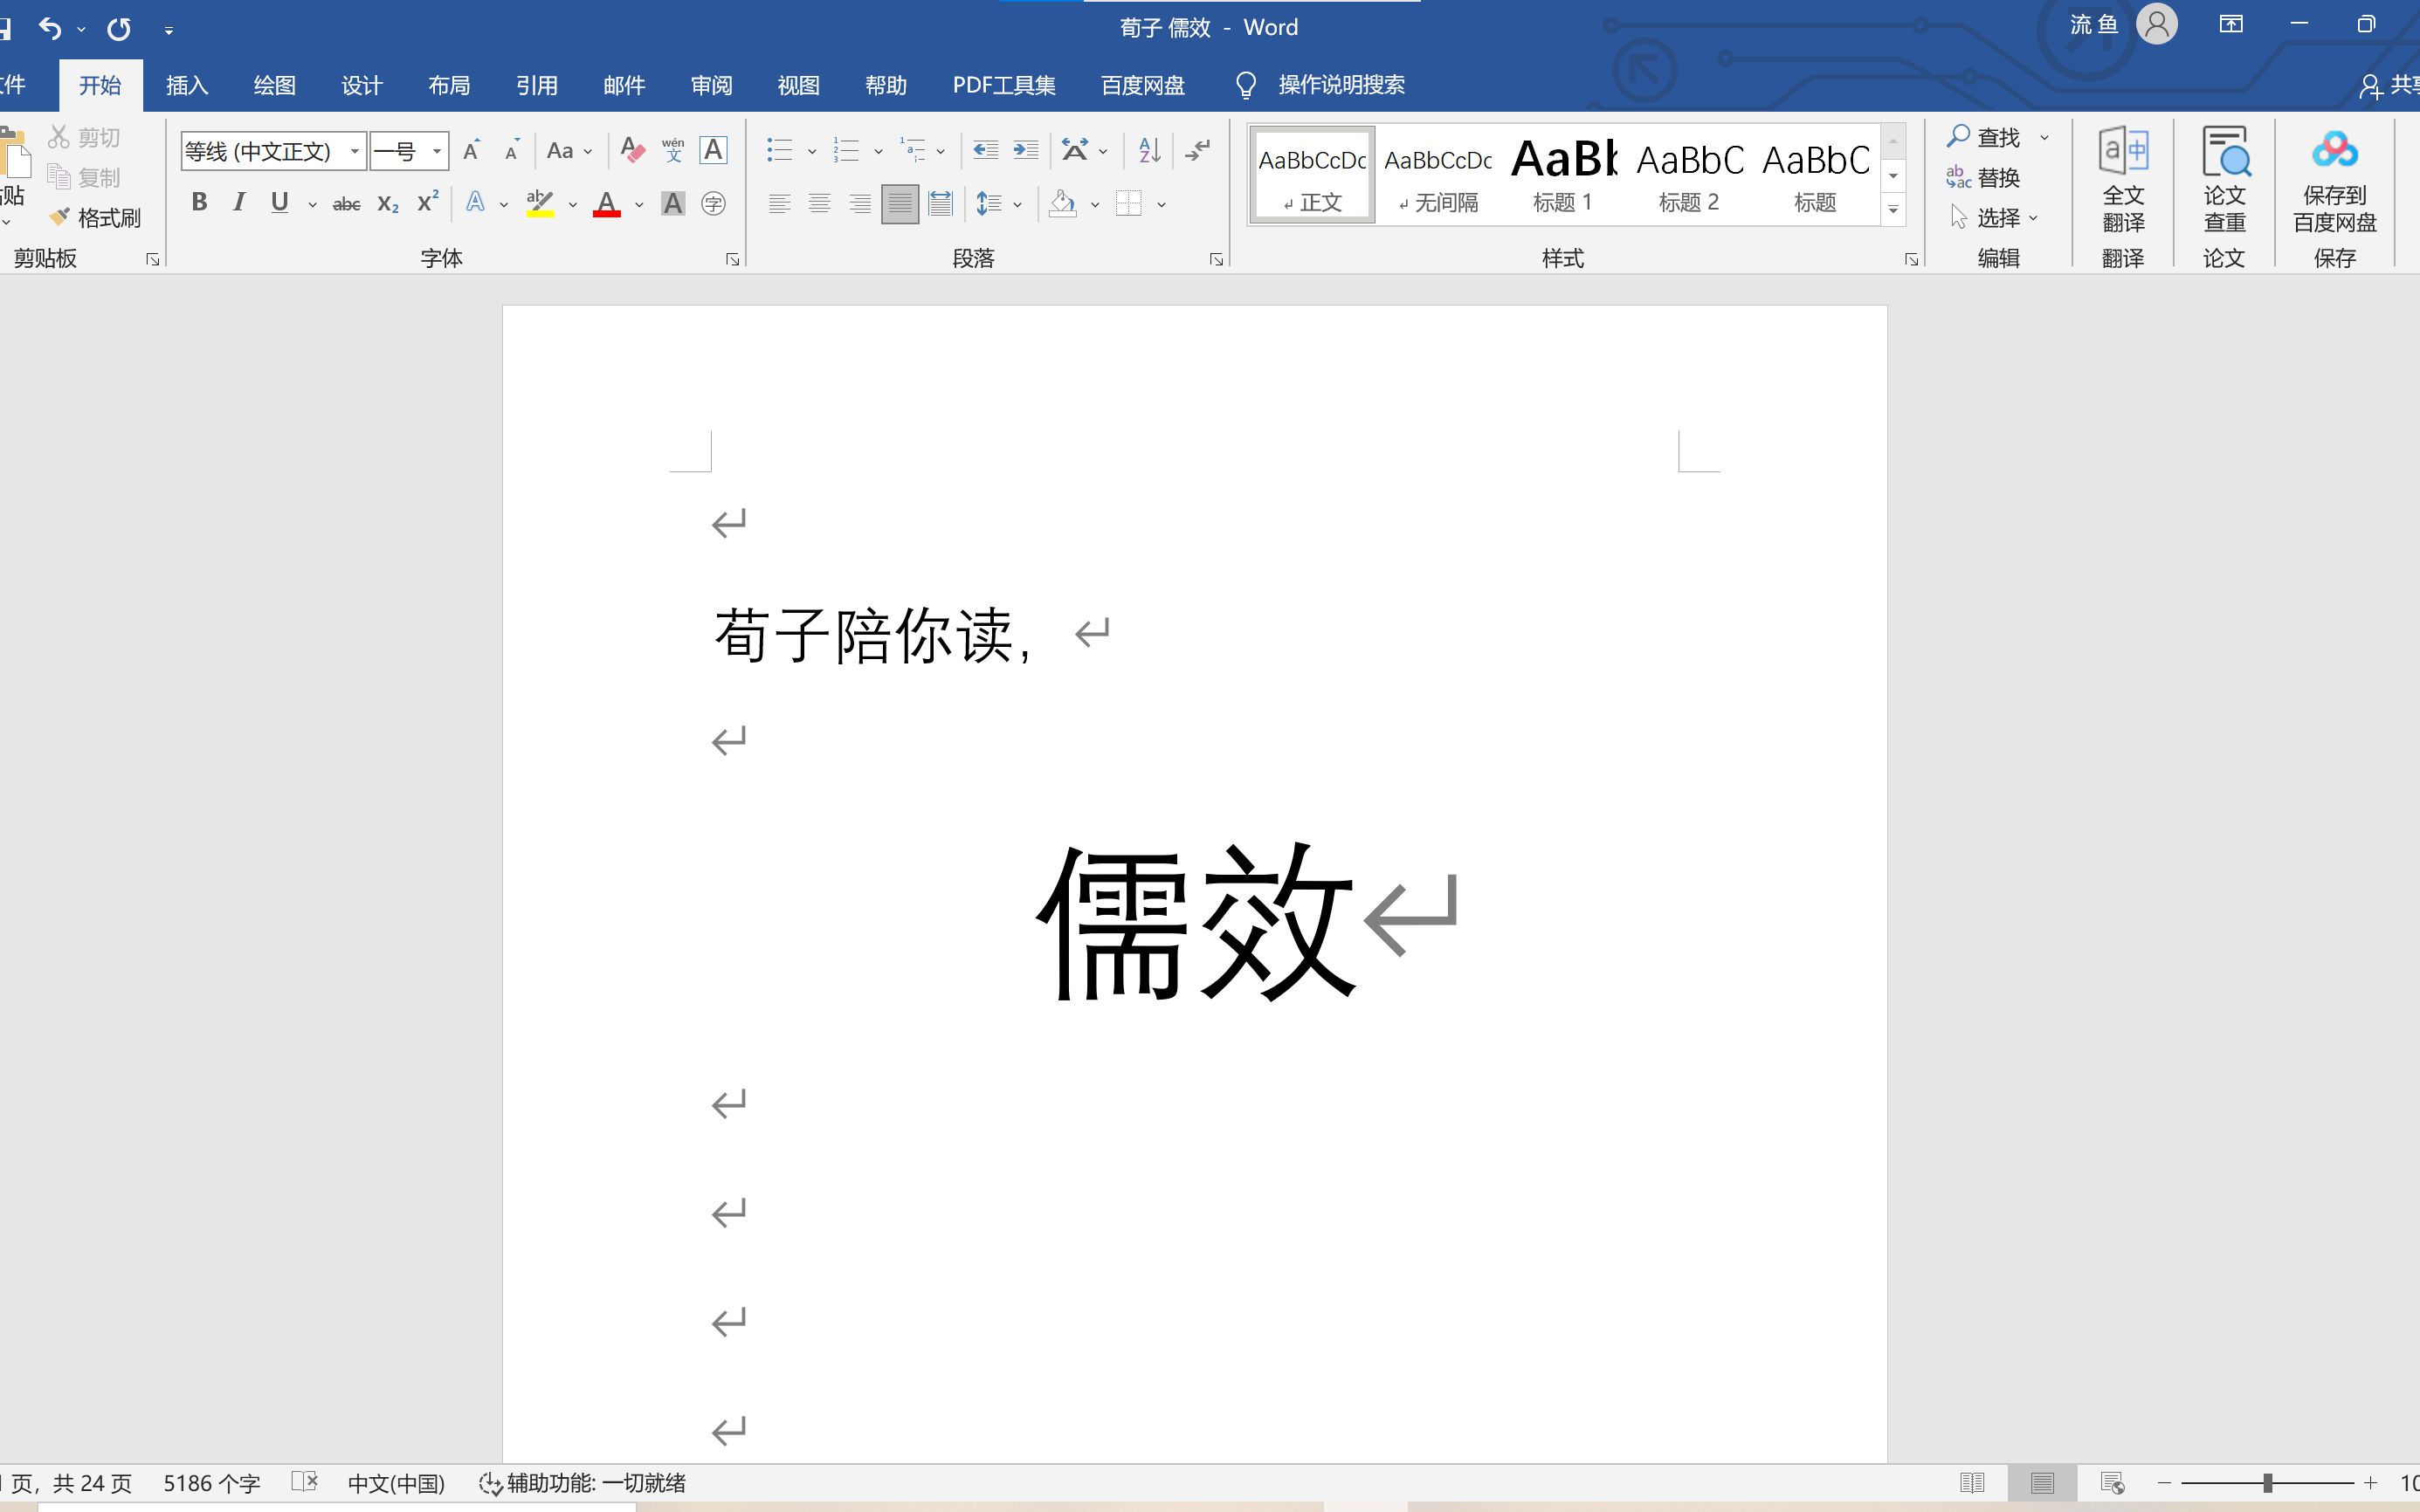Apply the 标题 1 heading style
The image size is (2420, 1512).
(x=1563, y=175)
